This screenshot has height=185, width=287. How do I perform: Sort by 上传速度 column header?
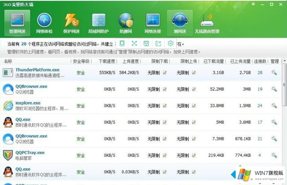[x=130, y=61]
